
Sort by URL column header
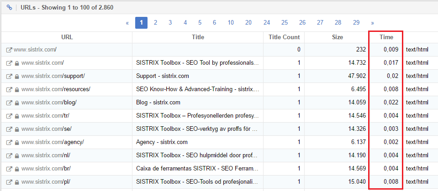[x=67, y=37]
